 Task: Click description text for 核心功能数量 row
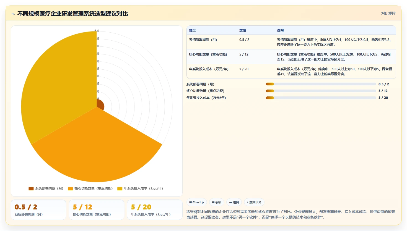tap(334, 57)
